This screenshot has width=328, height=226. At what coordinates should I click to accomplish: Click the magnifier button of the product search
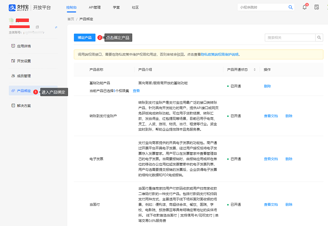pos(320,38)
